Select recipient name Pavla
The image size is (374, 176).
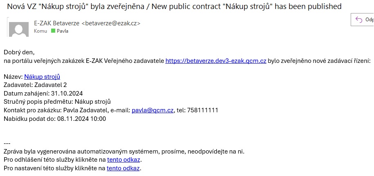pos(62,31)
